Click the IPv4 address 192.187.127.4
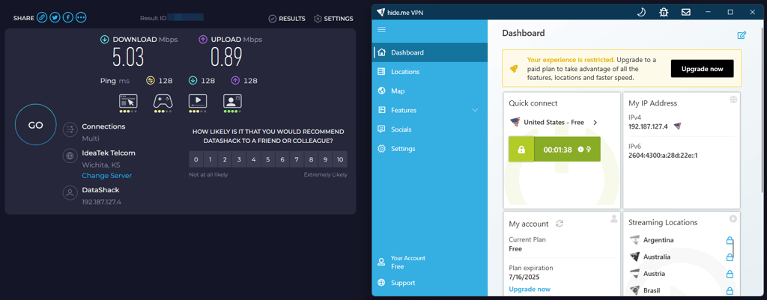The height and width of the screenshot is (300, 767). tap(648, 126)
